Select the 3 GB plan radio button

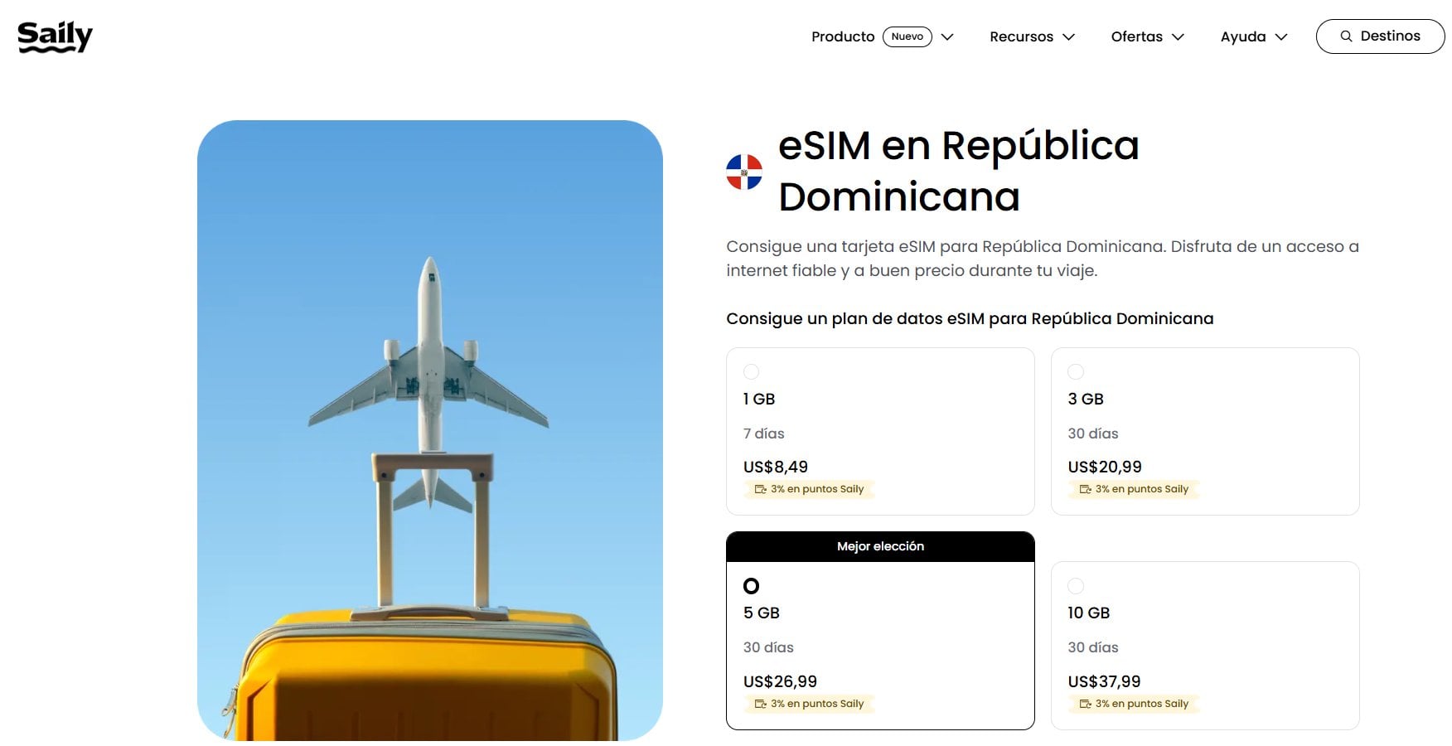pyautogui.click(x=1076, y=371)
